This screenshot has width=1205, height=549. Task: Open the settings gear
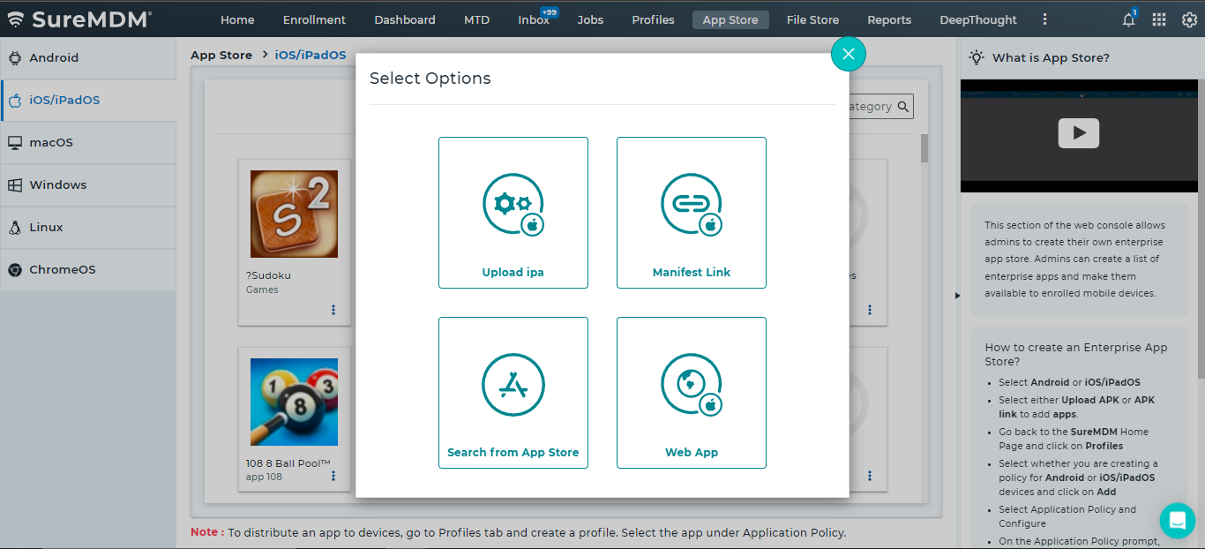tap(1189, 19)
